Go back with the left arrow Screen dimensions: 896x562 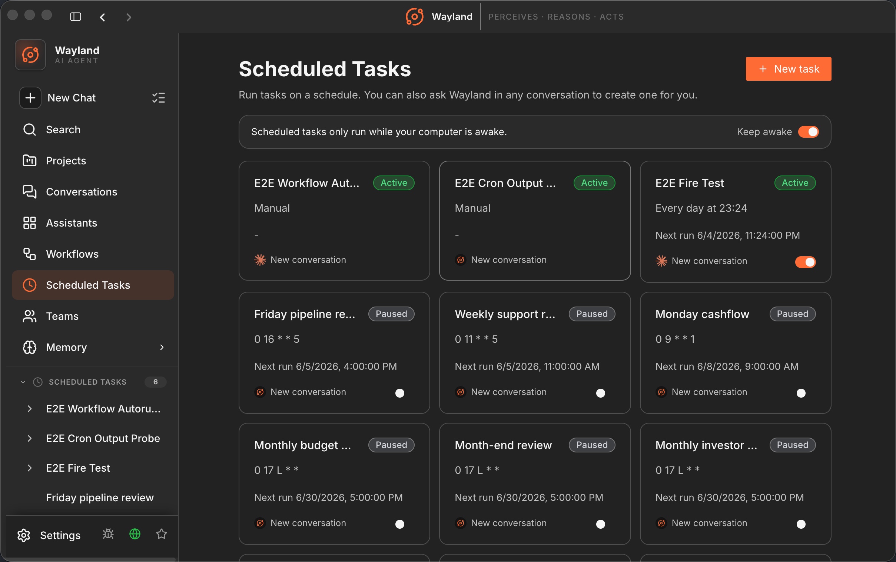pos(103,17)
